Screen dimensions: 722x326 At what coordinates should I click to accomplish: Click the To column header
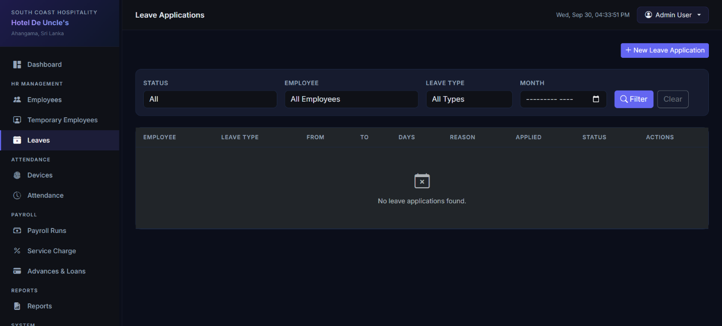(365, 137)
